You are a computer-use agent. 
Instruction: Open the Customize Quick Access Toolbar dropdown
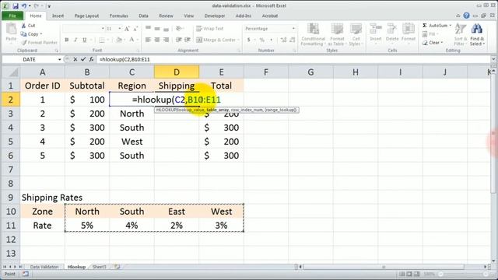tap(49, 6)
